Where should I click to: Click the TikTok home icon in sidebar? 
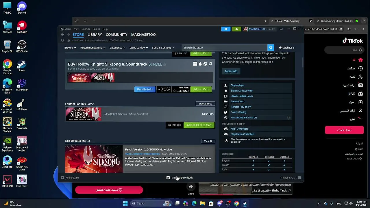click(360, 60)
